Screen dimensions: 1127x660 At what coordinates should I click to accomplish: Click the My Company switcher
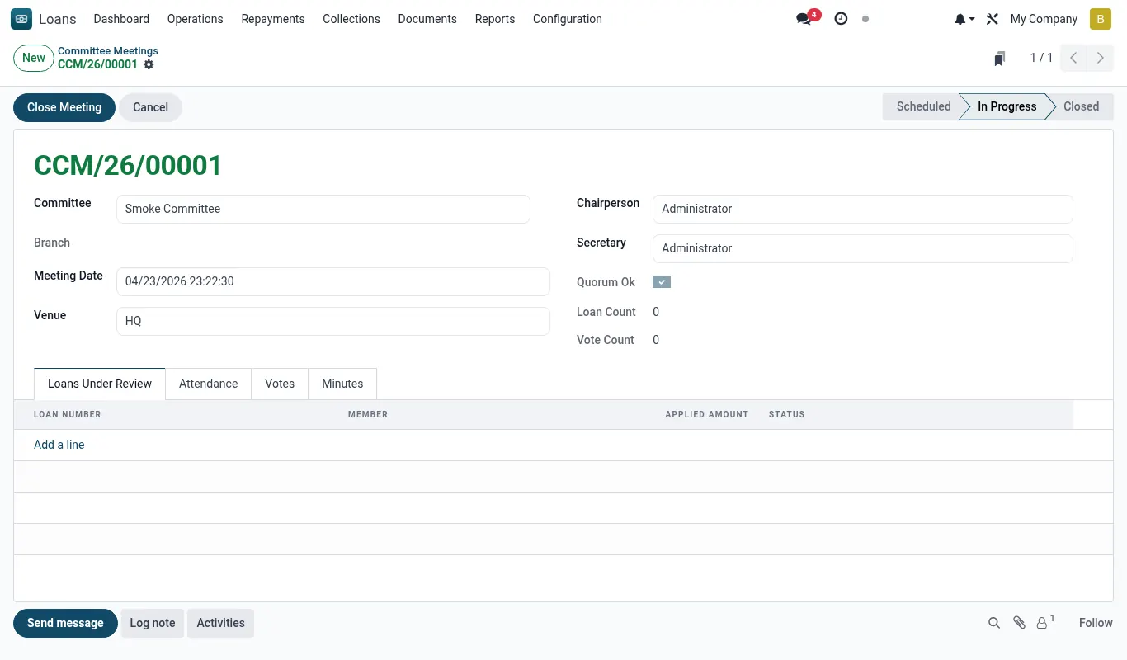[x=1044, y=19]
